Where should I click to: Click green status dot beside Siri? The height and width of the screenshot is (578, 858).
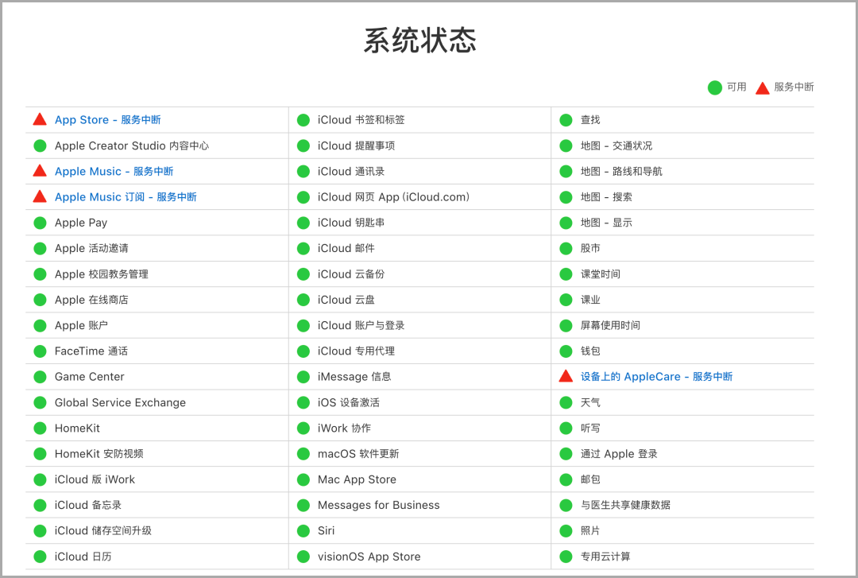[x=303, y=531]
